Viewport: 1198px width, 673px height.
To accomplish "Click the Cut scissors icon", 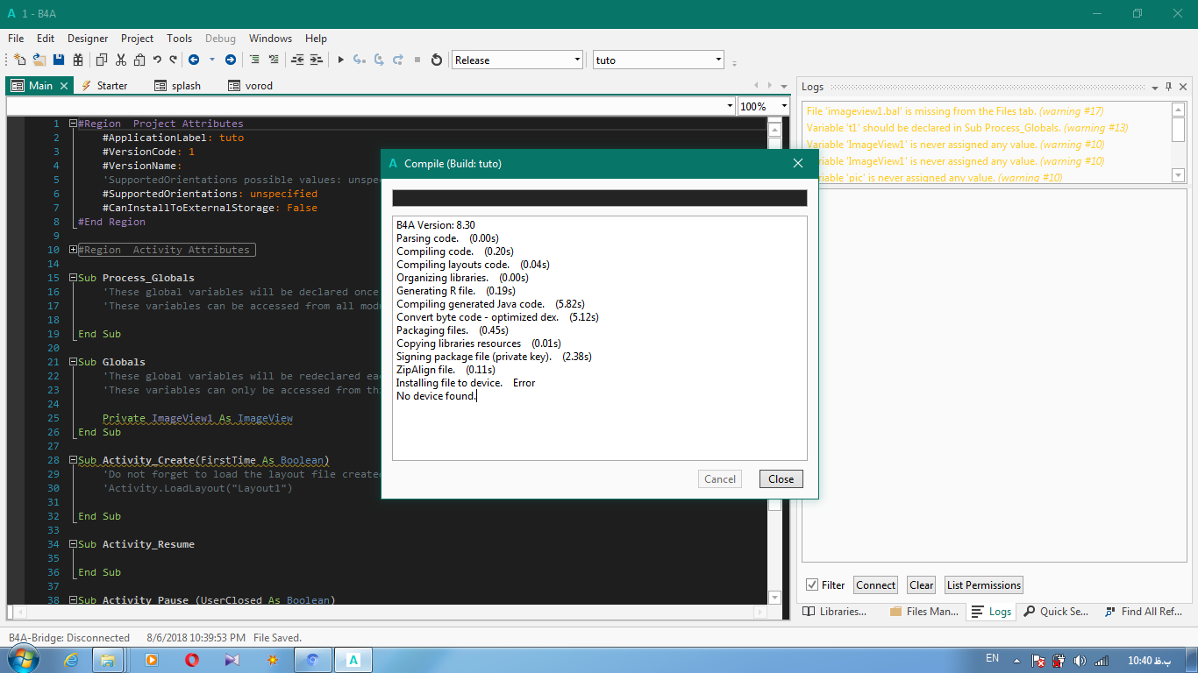I will click(120, 60).
